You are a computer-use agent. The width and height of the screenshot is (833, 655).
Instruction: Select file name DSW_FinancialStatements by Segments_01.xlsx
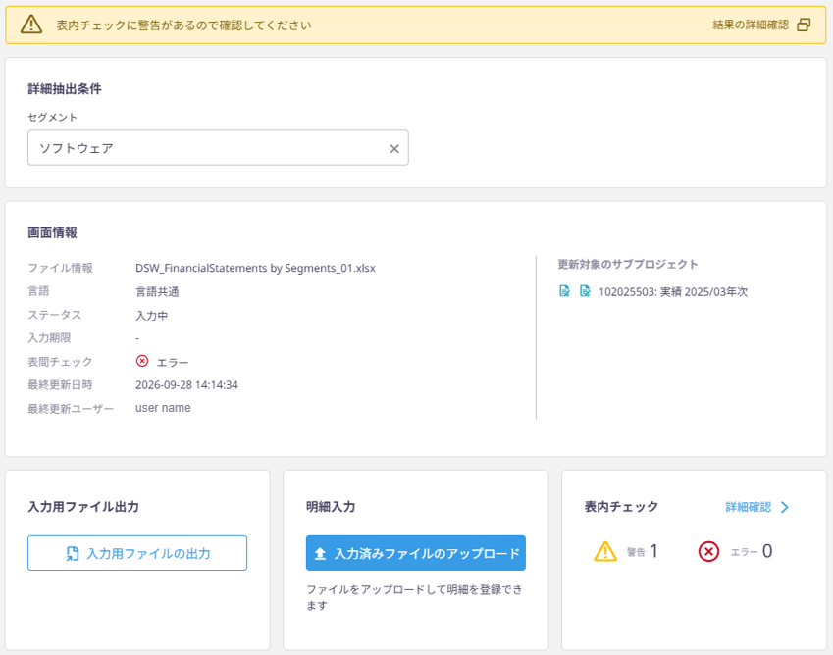pos(255,268)
